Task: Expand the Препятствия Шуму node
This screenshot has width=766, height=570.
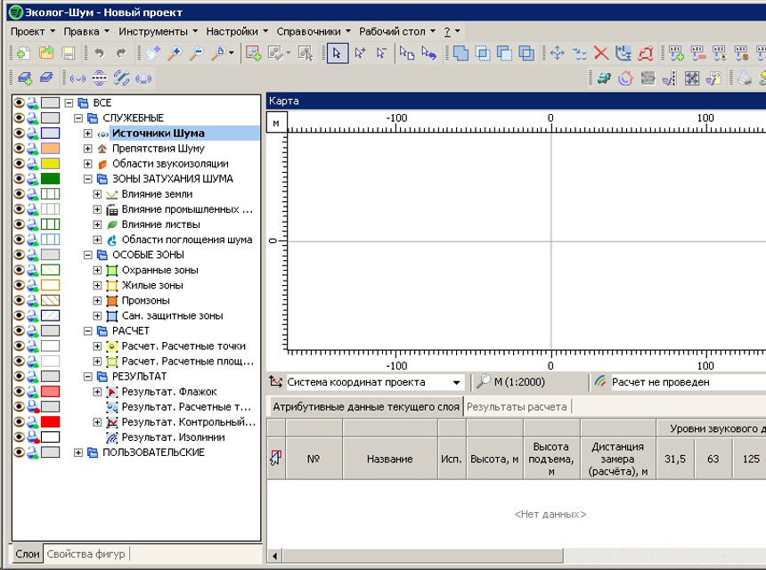Action: [x=88, y=149]
